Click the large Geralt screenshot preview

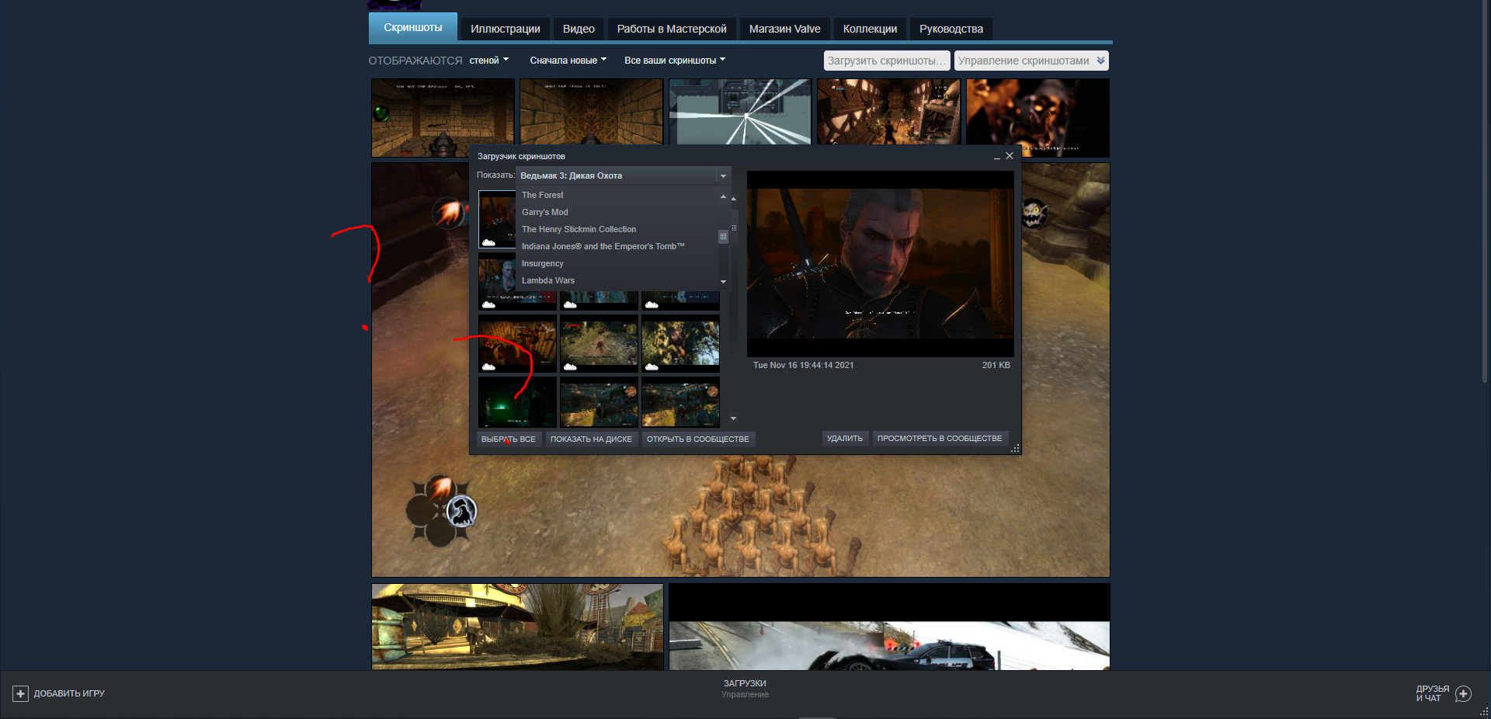pyautogui.click(x=880, y=264)
